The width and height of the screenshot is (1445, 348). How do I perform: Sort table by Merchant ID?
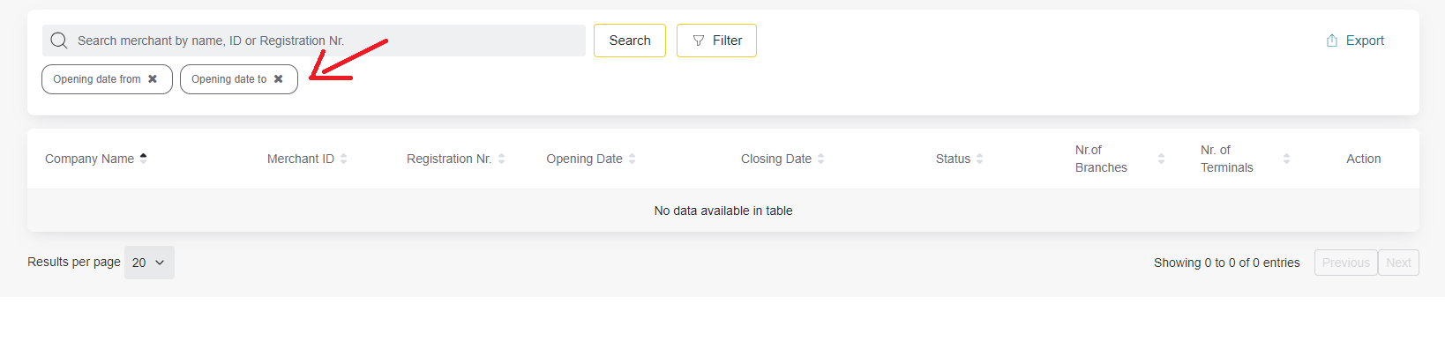pos(307,159)
